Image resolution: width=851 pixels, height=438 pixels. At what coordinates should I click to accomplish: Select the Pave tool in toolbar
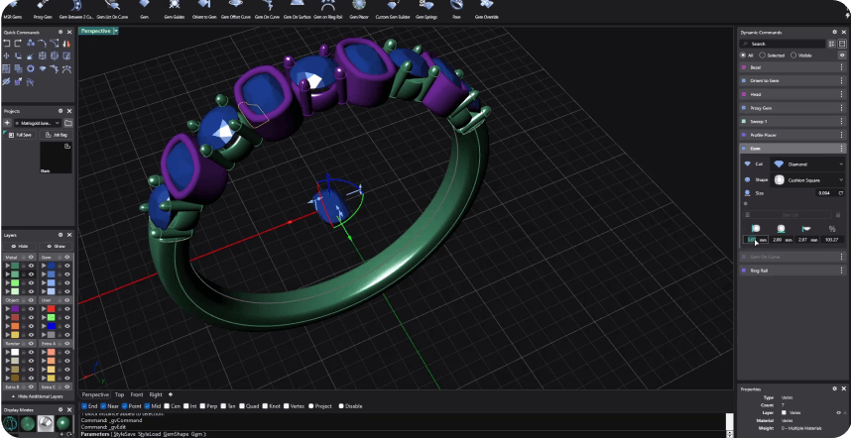456,10
